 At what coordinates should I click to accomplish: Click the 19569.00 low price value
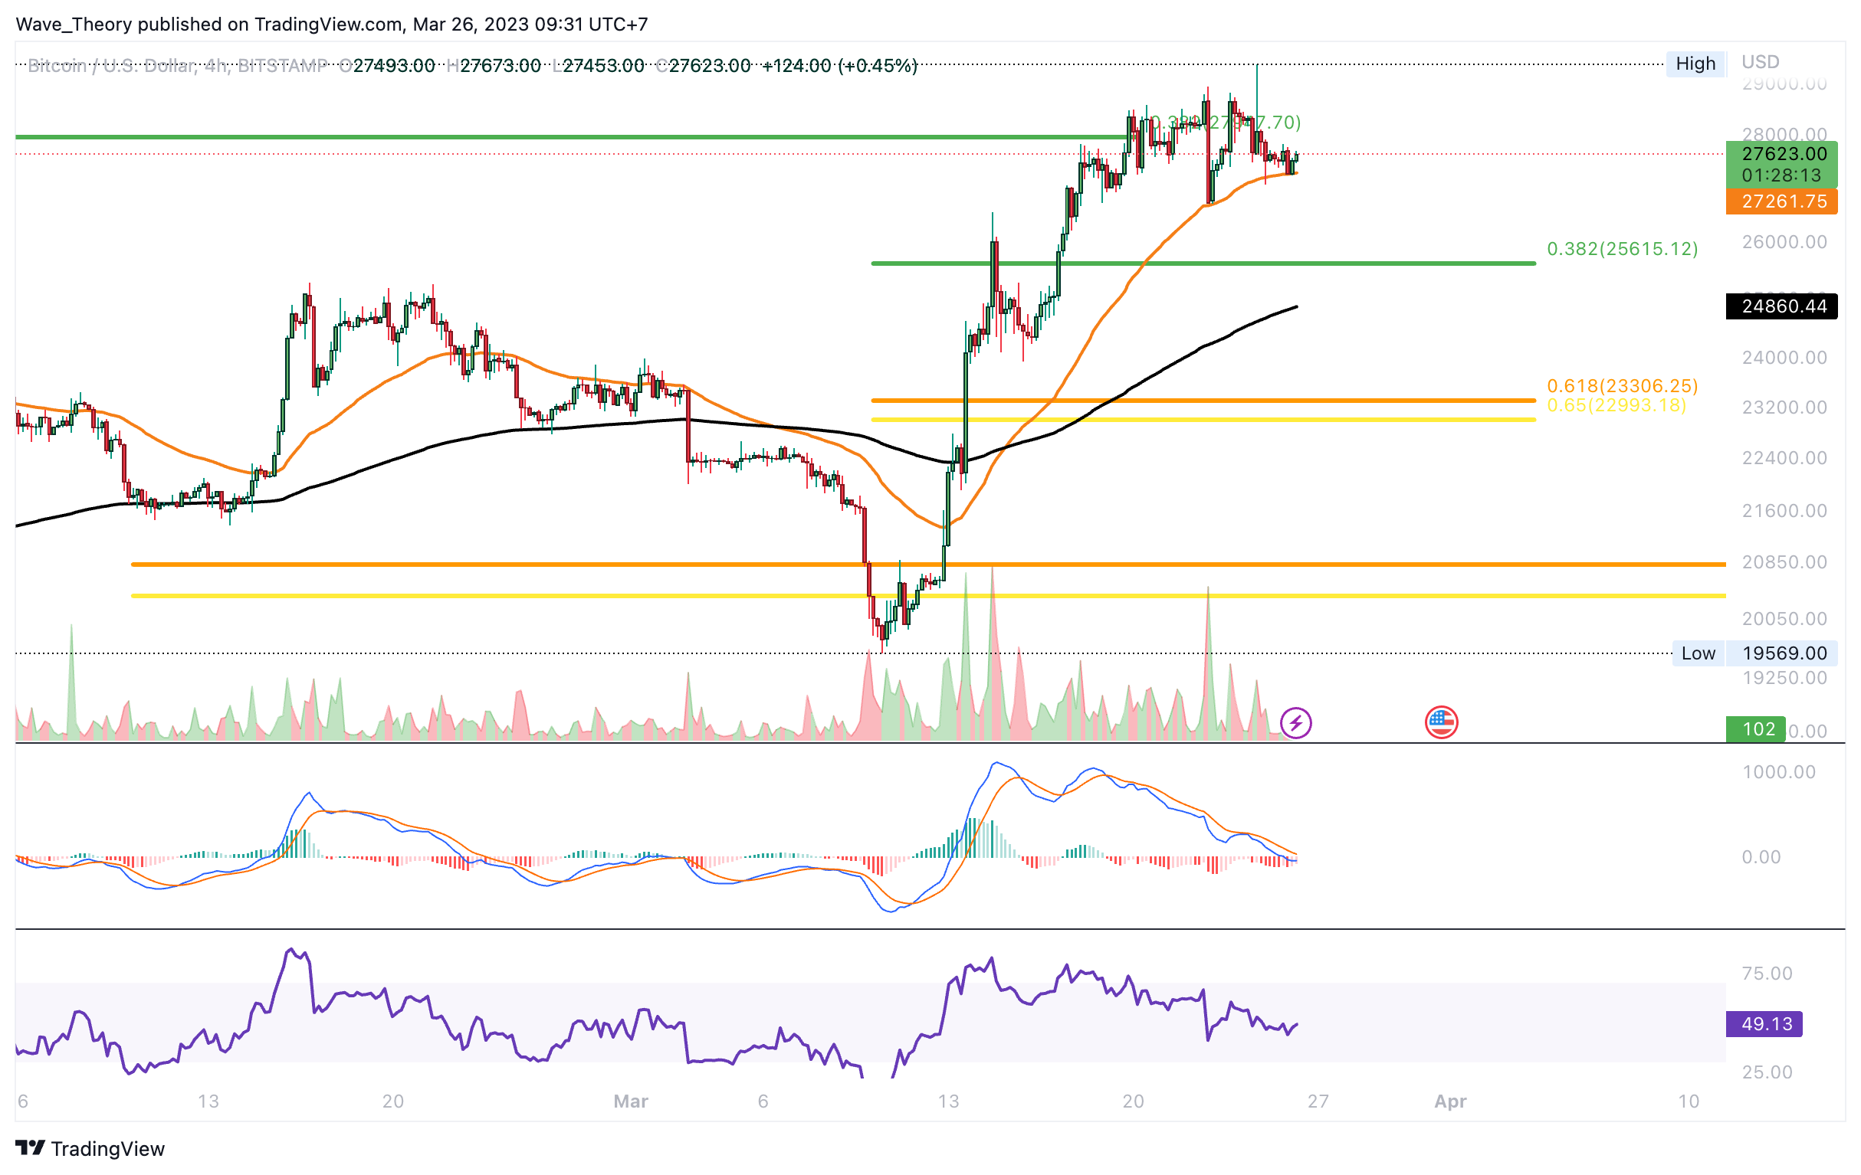[1784, 653]
